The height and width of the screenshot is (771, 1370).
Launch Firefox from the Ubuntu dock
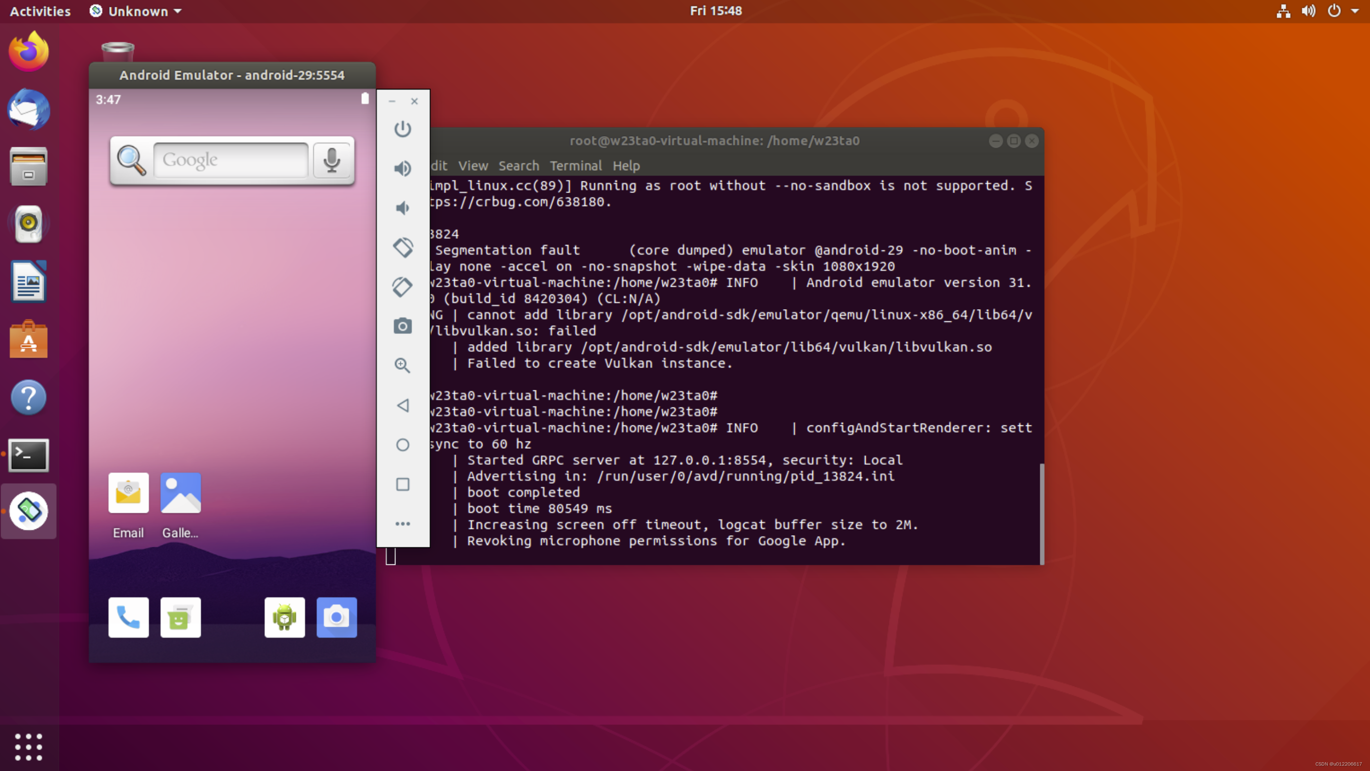coord(29,52)
